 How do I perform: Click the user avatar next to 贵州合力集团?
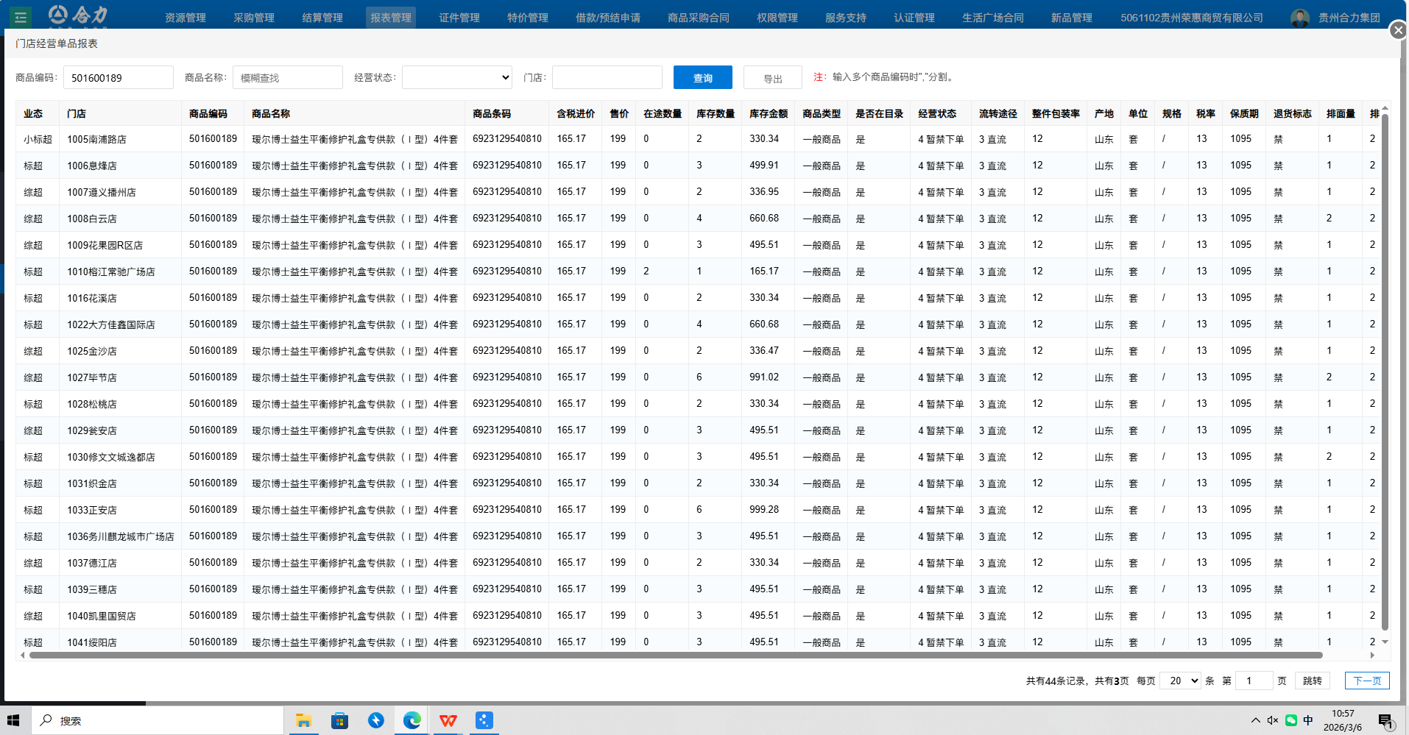tap(1300, 18)
